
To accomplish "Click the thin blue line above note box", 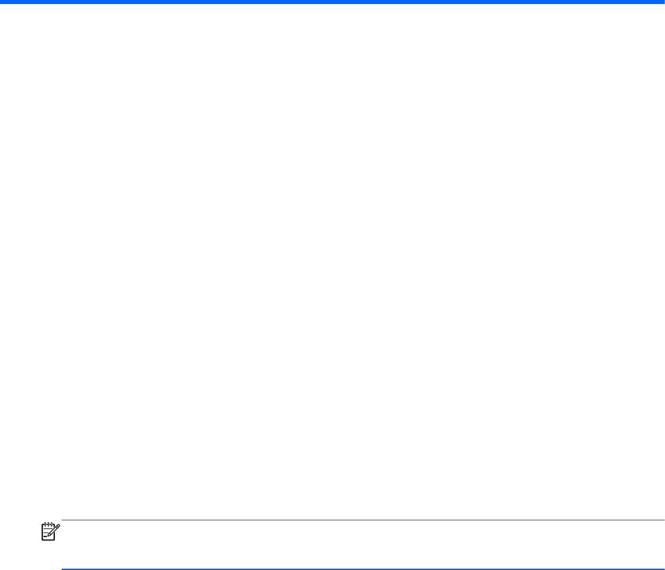I will pyautogui.click(x=363, y=520).
